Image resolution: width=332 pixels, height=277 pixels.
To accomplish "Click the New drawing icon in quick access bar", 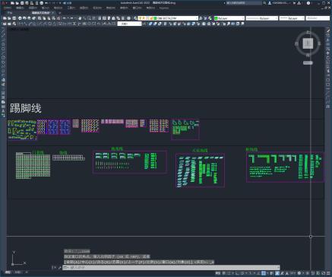I will coord(12,3).
